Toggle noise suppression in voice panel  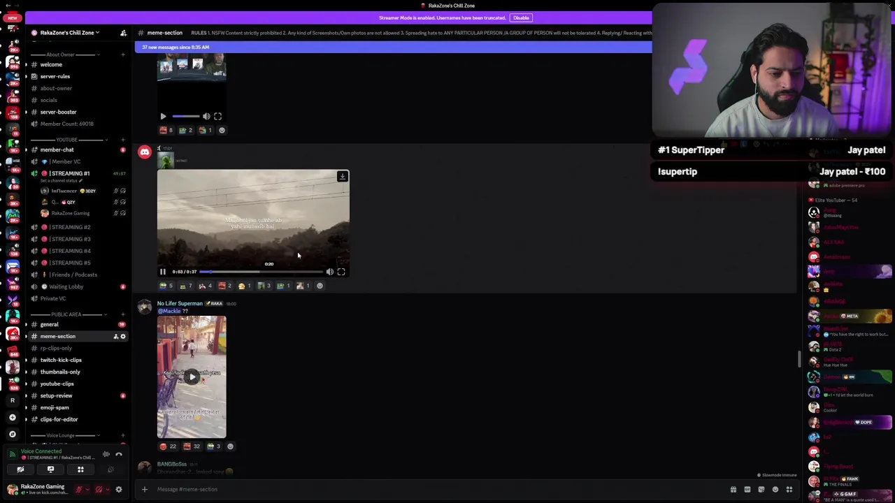pyautogui.click(x=106, y=454)
